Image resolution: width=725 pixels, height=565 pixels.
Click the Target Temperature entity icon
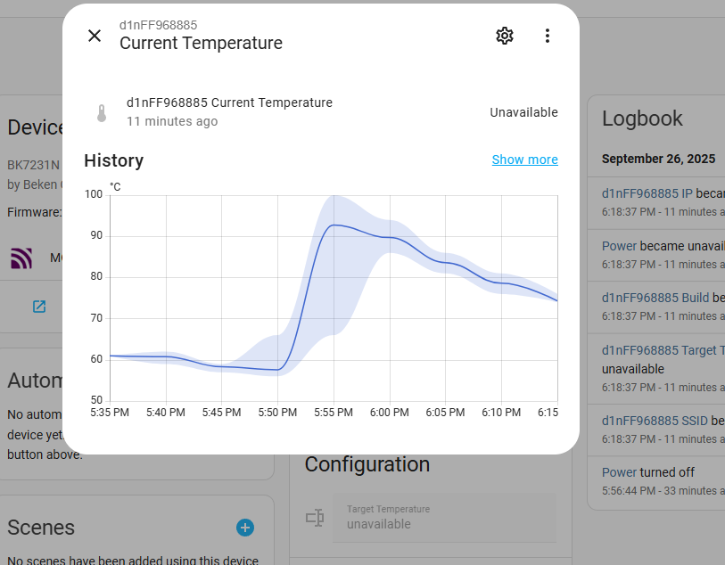[314, 517]
